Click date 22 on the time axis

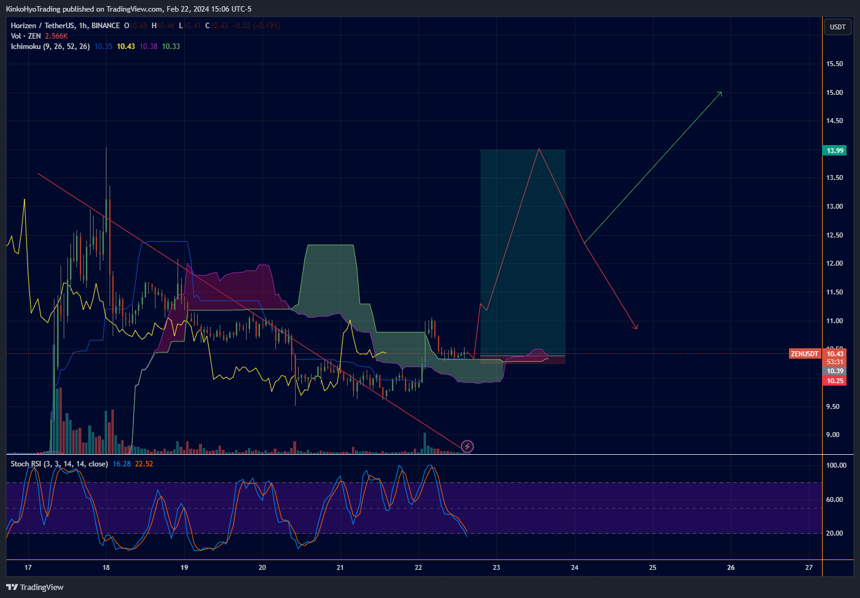418,567
